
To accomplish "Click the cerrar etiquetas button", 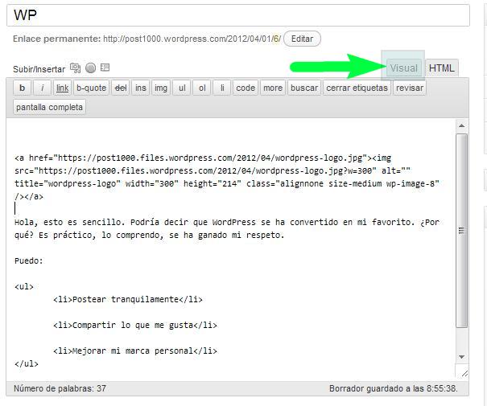I will pyautogui.click(x=357, y=88).
